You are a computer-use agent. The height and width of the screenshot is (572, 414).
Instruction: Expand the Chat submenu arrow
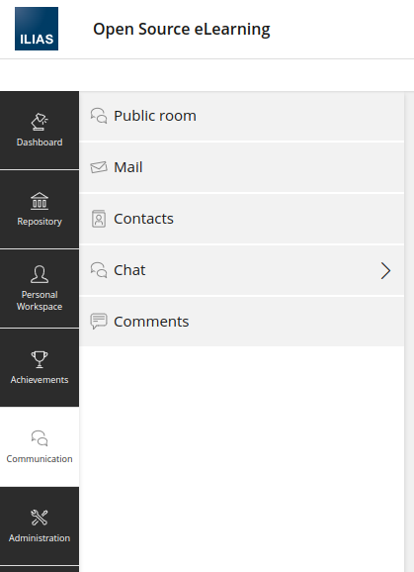385,271
